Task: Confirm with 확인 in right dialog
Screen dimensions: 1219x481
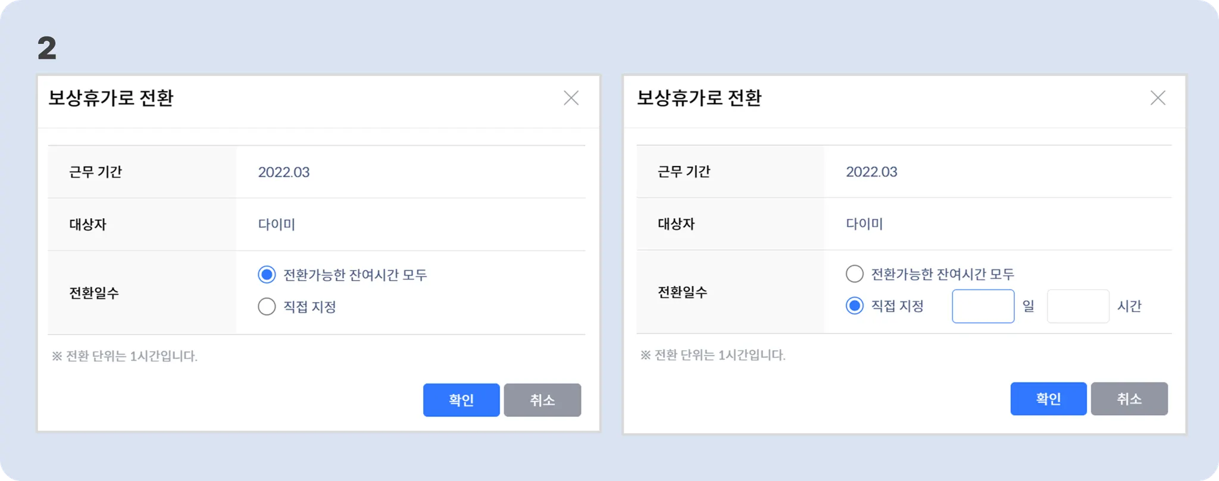Action: point(1048,399)
